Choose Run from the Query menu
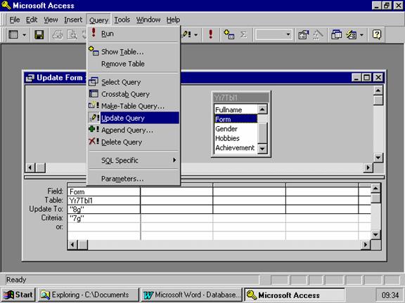The width and height of the screenshot is (405, 303). tap(134, 34)
